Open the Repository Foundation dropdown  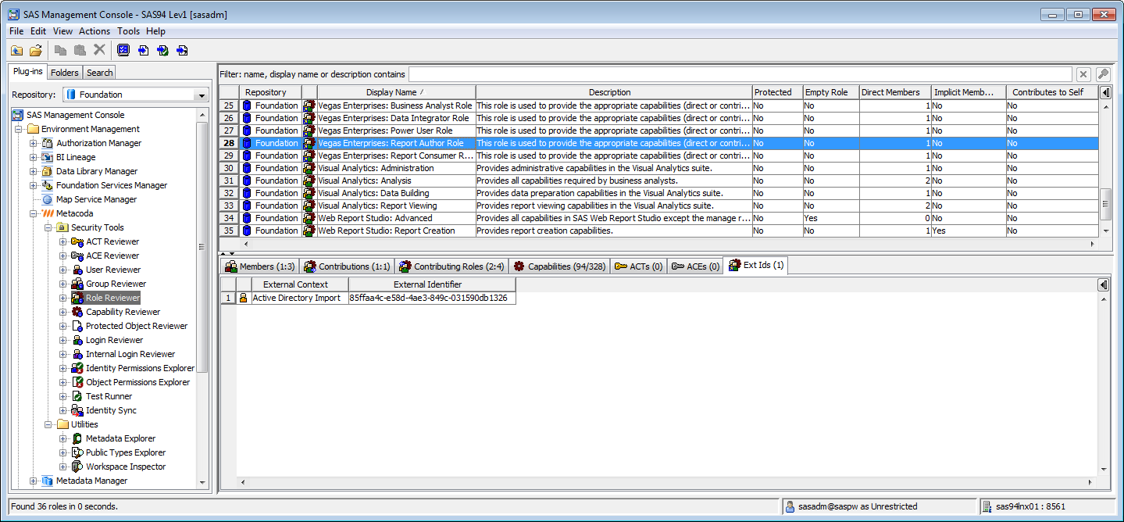(x=202, y=95)
